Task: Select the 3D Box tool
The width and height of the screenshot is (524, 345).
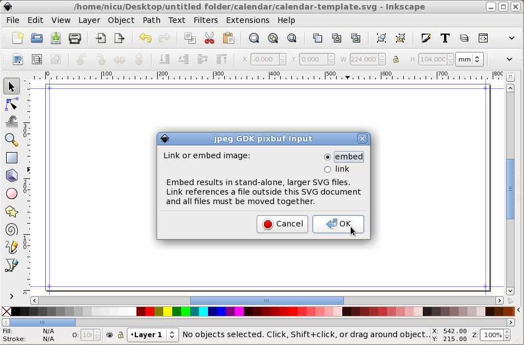Action: 12,176
